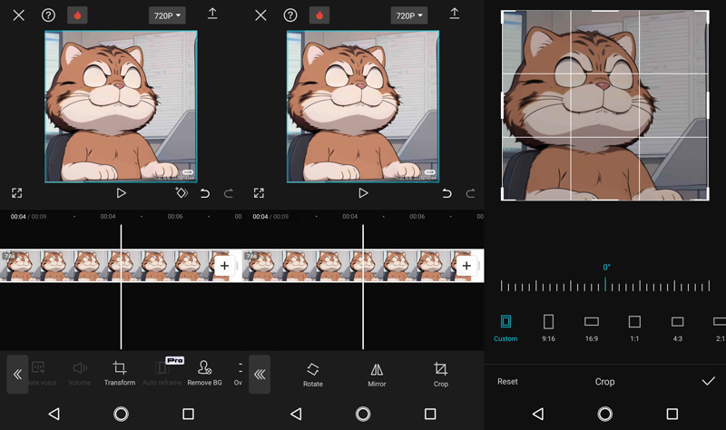726x430 pixels.
Task: Click the crop grid preview image
Action: [x=605, y=105]
